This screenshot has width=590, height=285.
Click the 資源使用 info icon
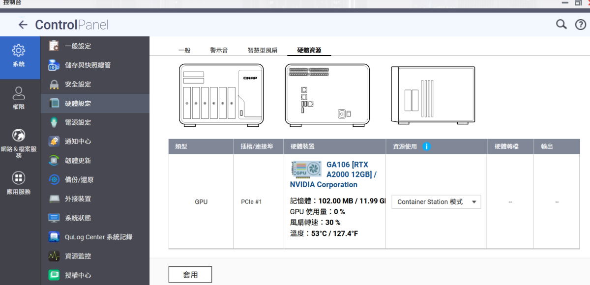click(x=426, y=146)
